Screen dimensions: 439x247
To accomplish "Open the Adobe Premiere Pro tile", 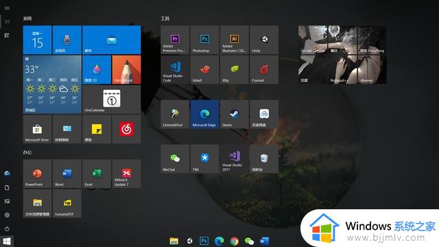I will 175,40.
